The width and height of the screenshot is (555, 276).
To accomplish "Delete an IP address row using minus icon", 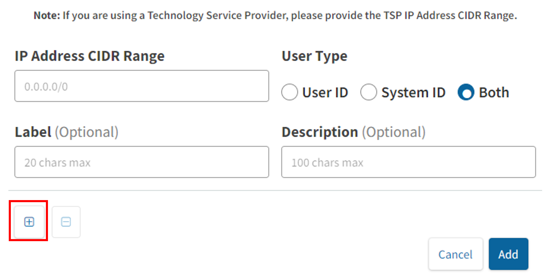I will click(66, 222).
